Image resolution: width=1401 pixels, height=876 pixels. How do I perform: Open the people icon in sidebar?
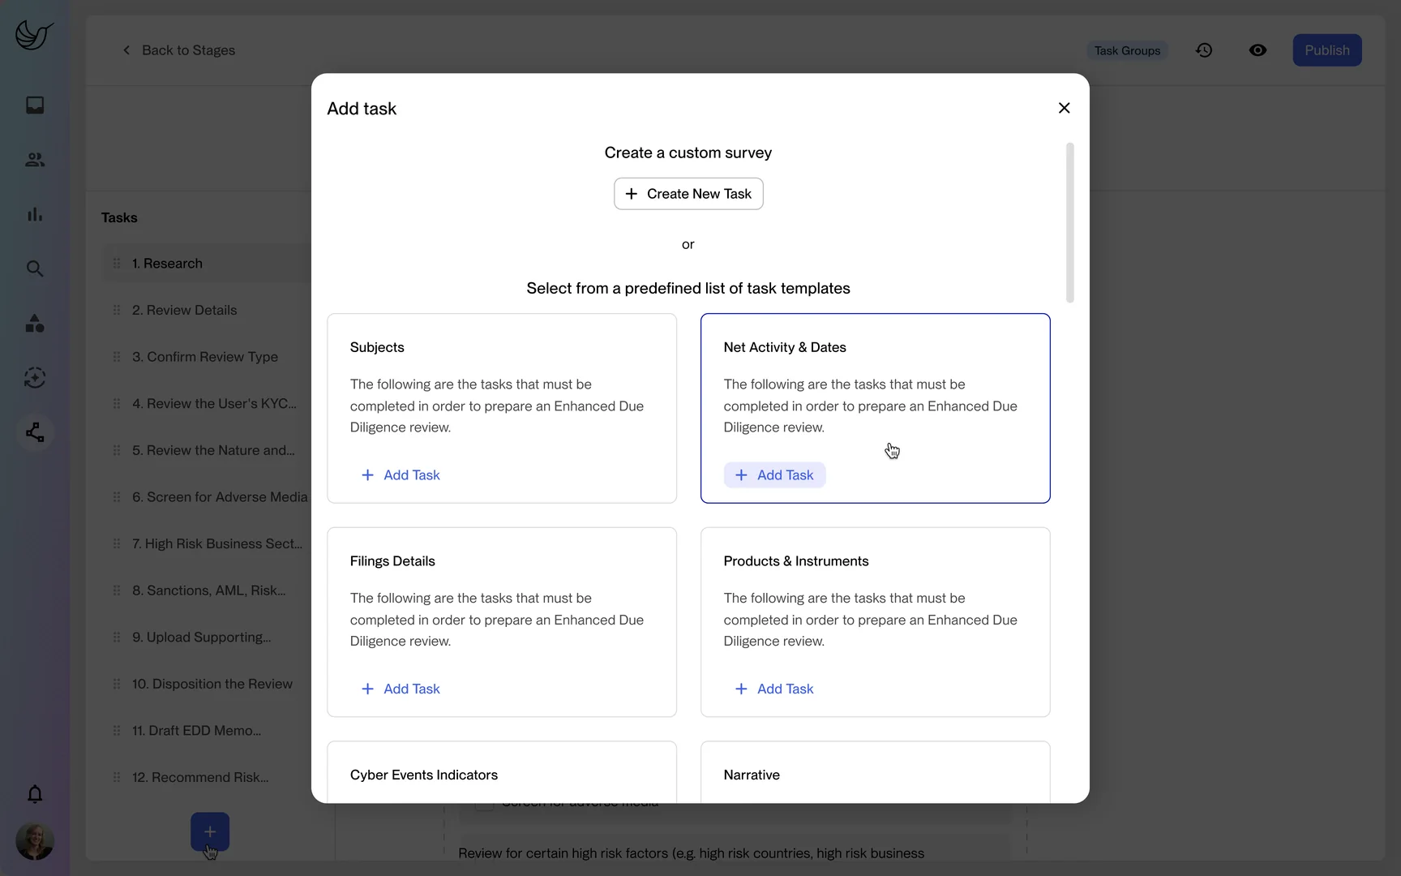click(x=35, y=160)
